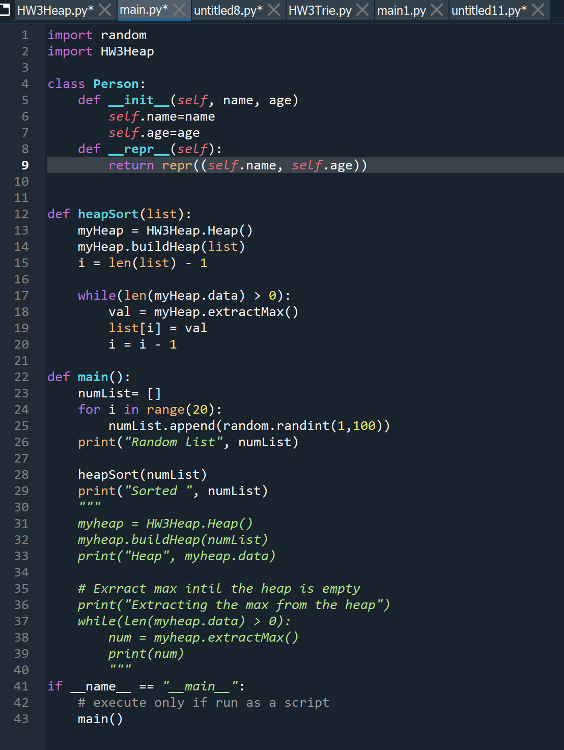This screenshot has width=564, height=750.
Task: Click line number 9 in the gutter
Action: pos(24,165)
